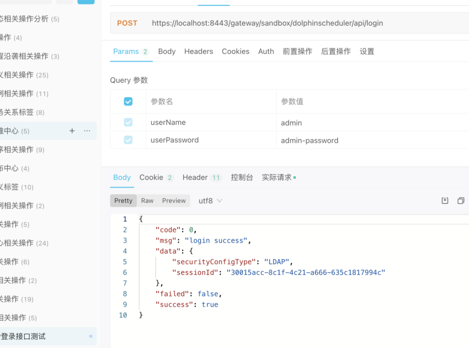The image size is (469, 348).
Task: Open sidebar folder 沿袭相关操作 (3)
Action: coord(30,56)
